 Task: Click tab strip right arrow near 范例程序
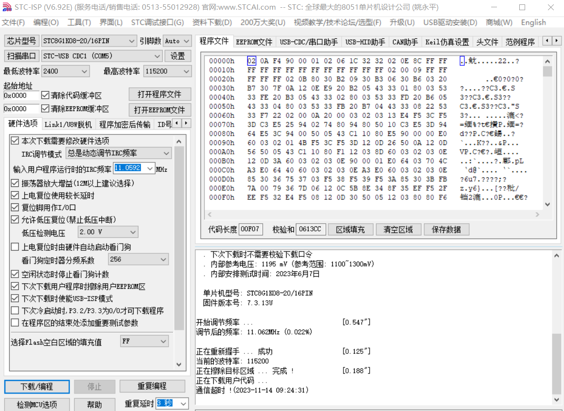pyautogui.click(x=556, y=41)
